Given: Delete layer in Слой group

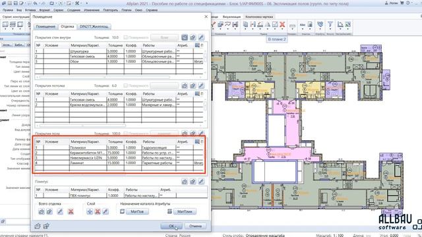Looking at the screenshot, I should pos(98,212).
